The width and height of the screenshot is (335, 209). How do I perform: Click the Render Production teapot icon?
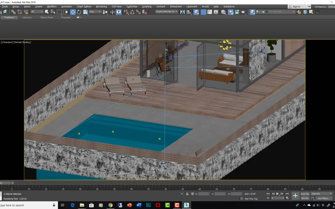tap(243, 12)
